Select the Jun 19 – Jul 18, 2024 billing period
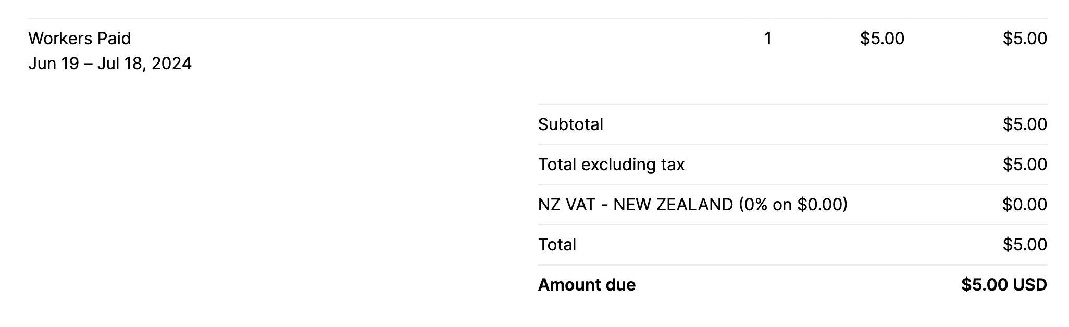 (109, 64)
